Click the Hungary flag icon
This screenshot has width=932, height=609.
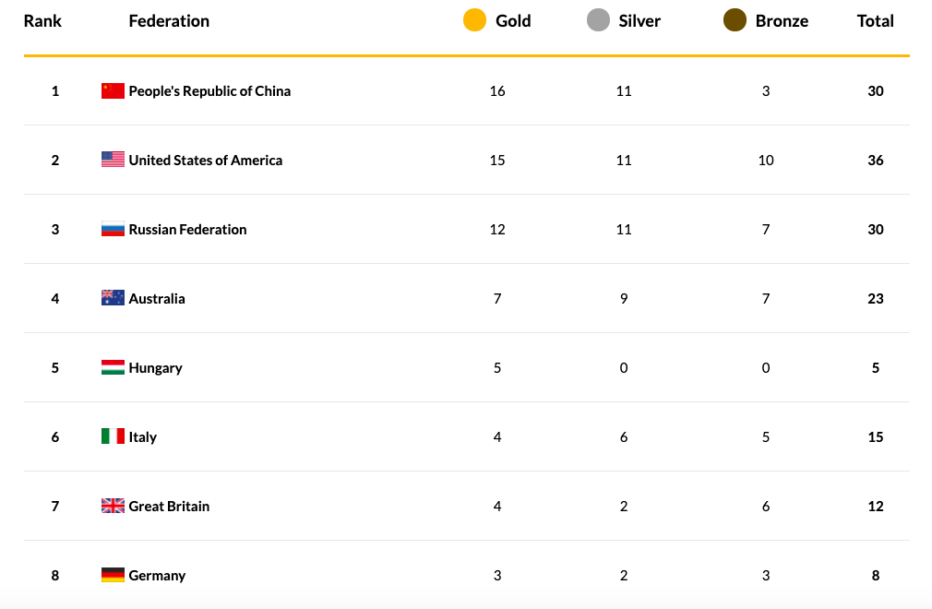113,367
